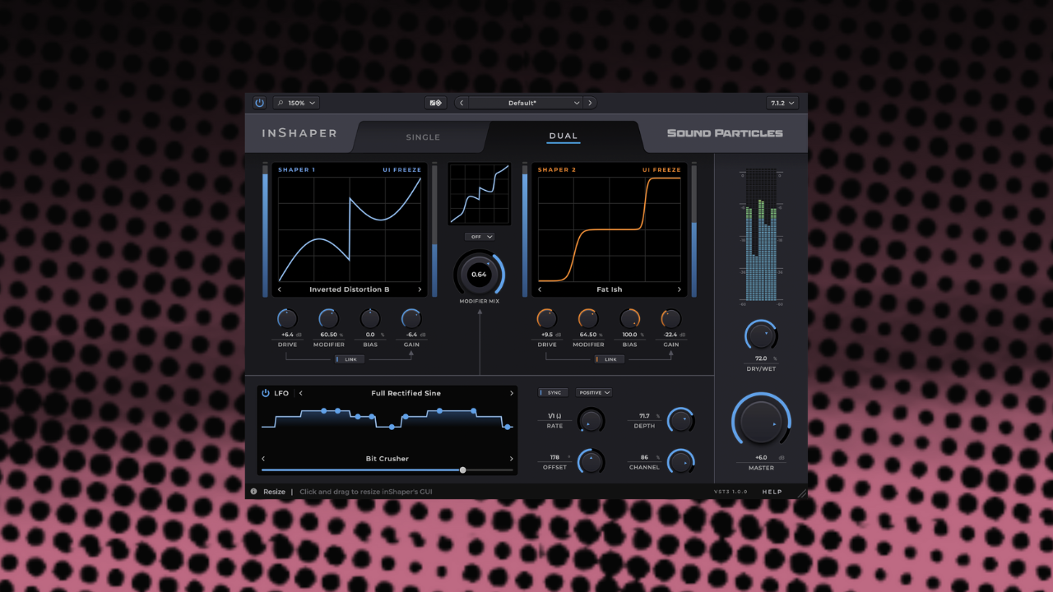The image size is (1053, 592).
Task: Open the 7.1.2 channel format dropdown
Action: coord(782,103)
